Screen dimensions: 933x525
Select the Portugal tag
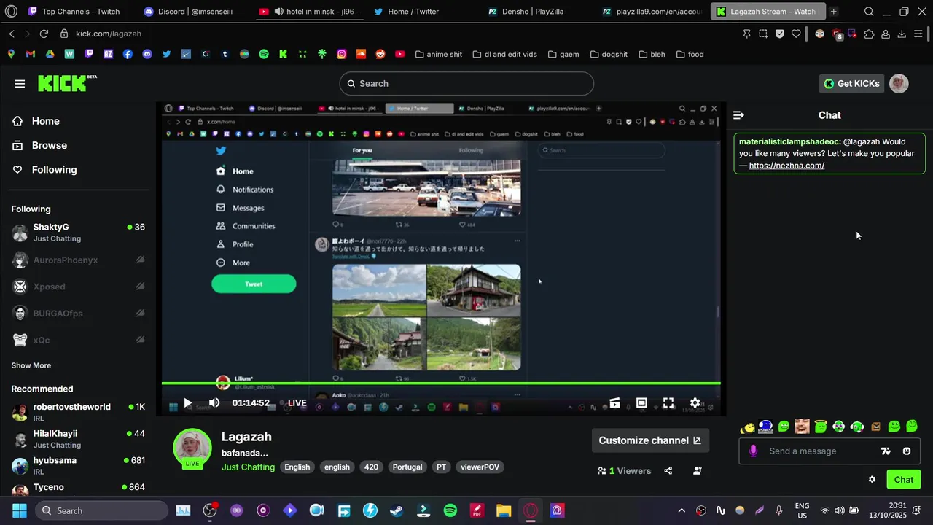(x=407, y=467)
